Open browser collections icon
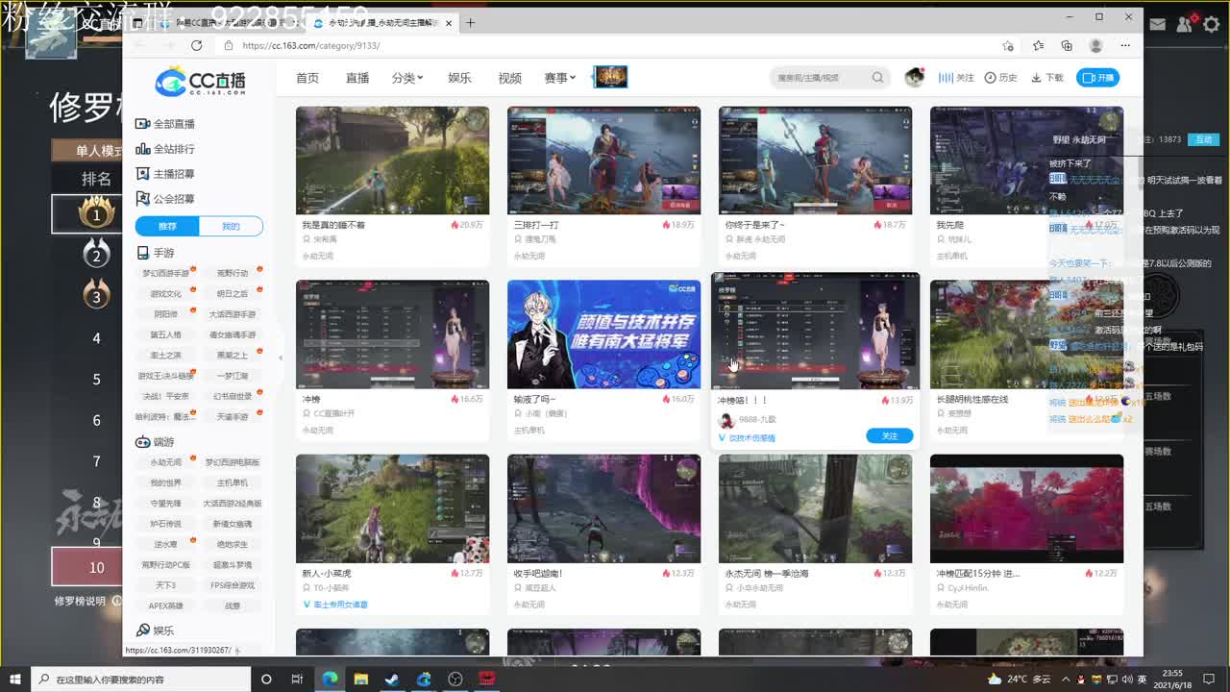1230x692 pixels. [1067, 45]
